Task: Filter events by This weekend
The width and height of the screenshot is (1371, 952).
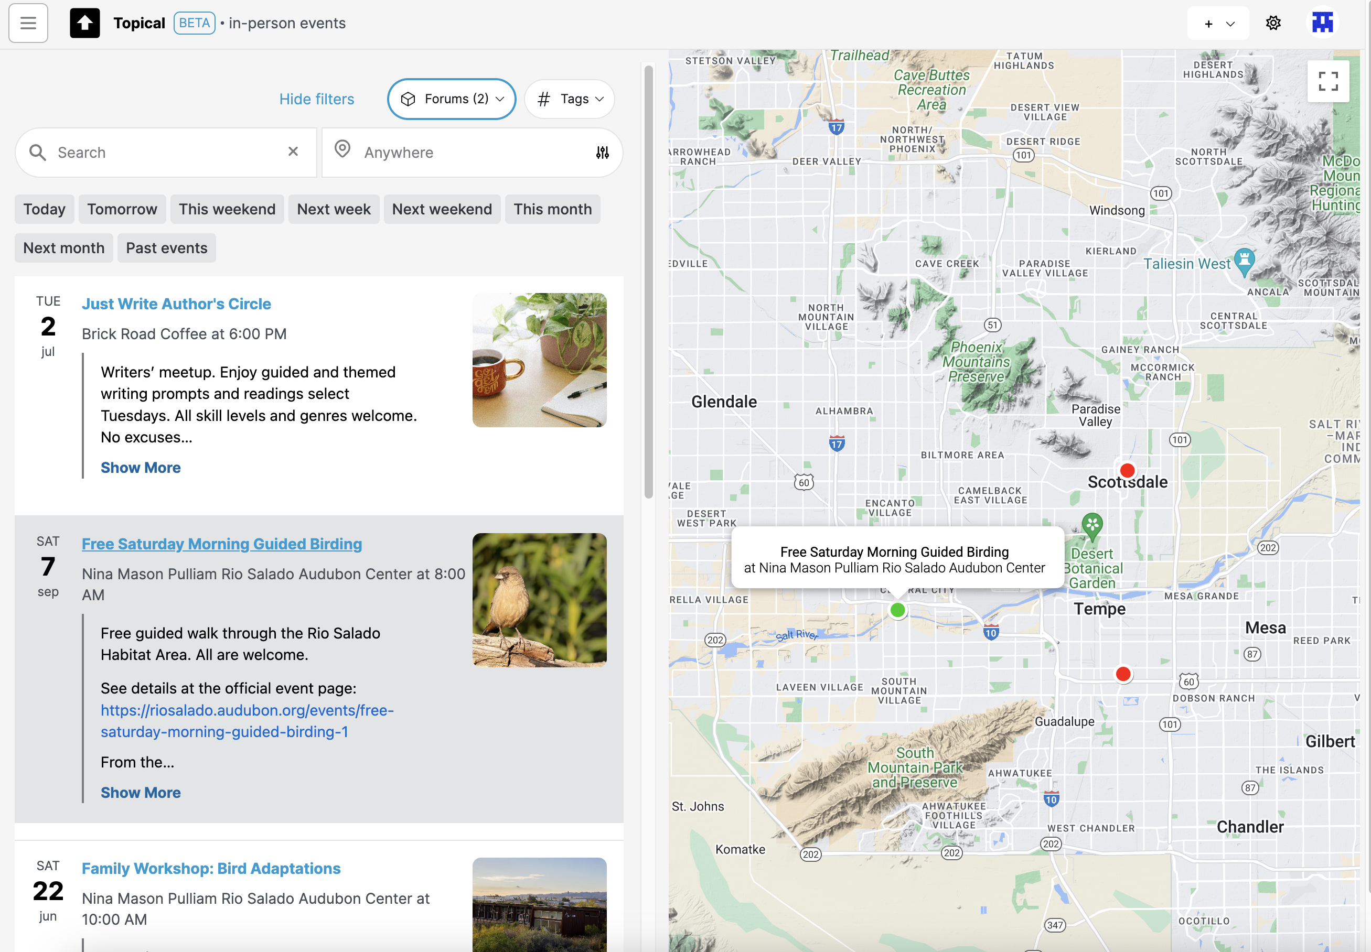Action: click(227, 209)
